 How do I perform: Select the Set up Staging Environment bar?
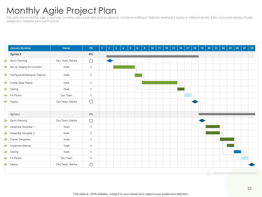pyautogui.click(x=124, y=67)
